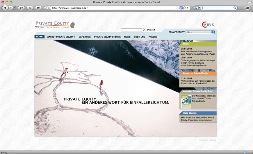Reload the page
The width and height of the screenshot is (253, 154).
(x=21, y=8)
